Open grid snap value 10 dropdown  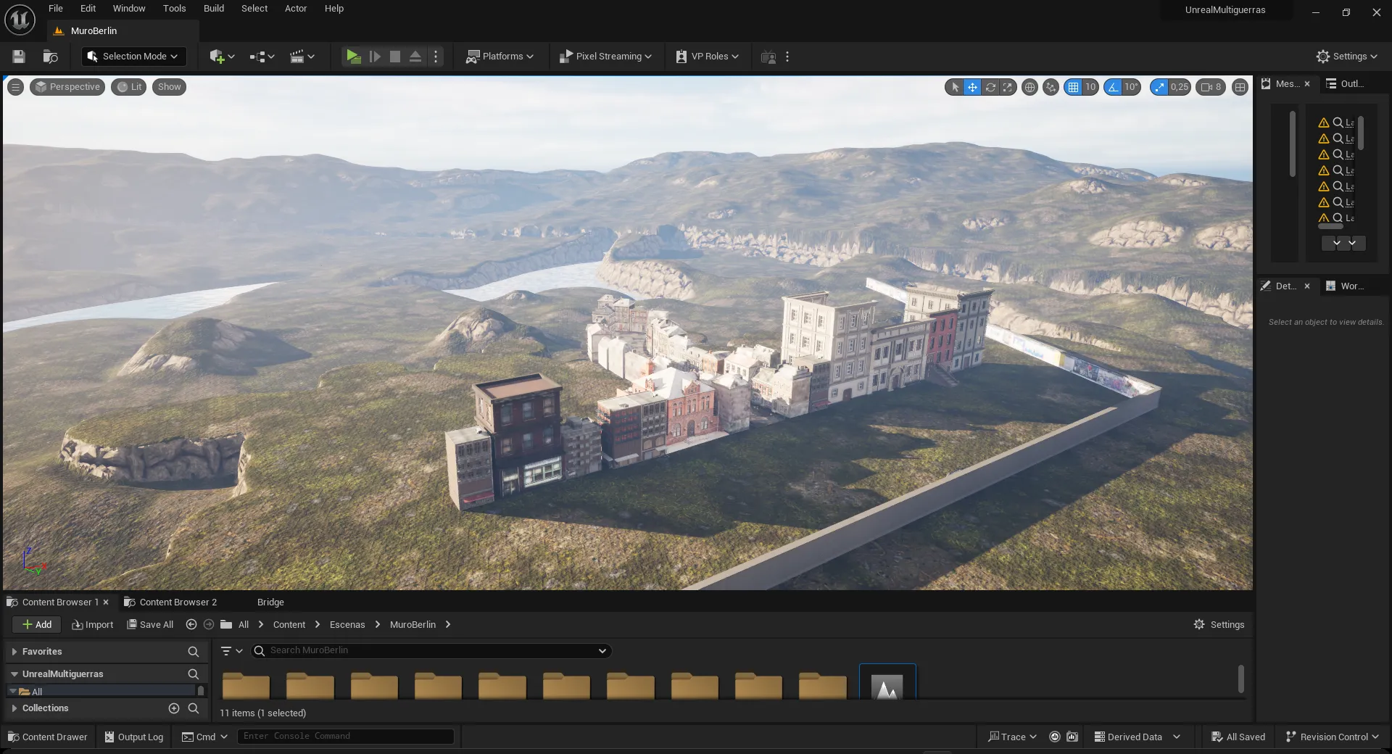tap(1090, 87)
